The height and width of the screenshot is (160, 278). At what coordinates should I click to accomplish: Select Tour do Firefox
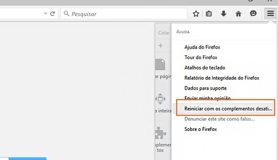(x=201, y=57)
